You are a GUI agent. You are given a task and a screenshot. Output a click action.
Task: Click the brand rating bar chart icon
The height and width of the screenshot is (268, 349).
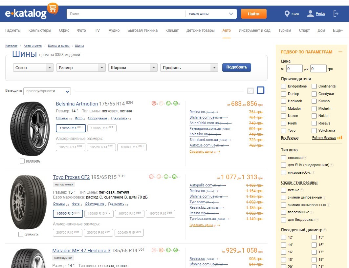339,138
